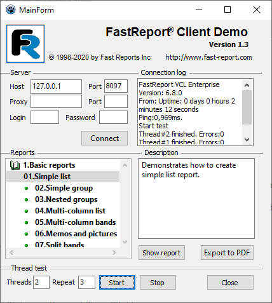This screenshot has height=303, width=272.
Task: Click the MainForm paw title bar icon
Action: click(x=11, y=10)
